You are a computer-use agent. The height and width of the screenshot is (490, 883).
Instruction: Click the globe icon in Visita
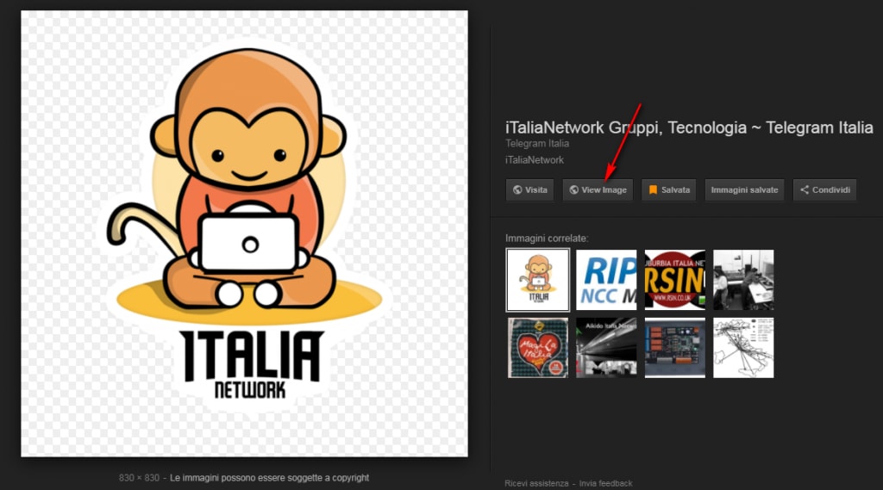(517, 190)
